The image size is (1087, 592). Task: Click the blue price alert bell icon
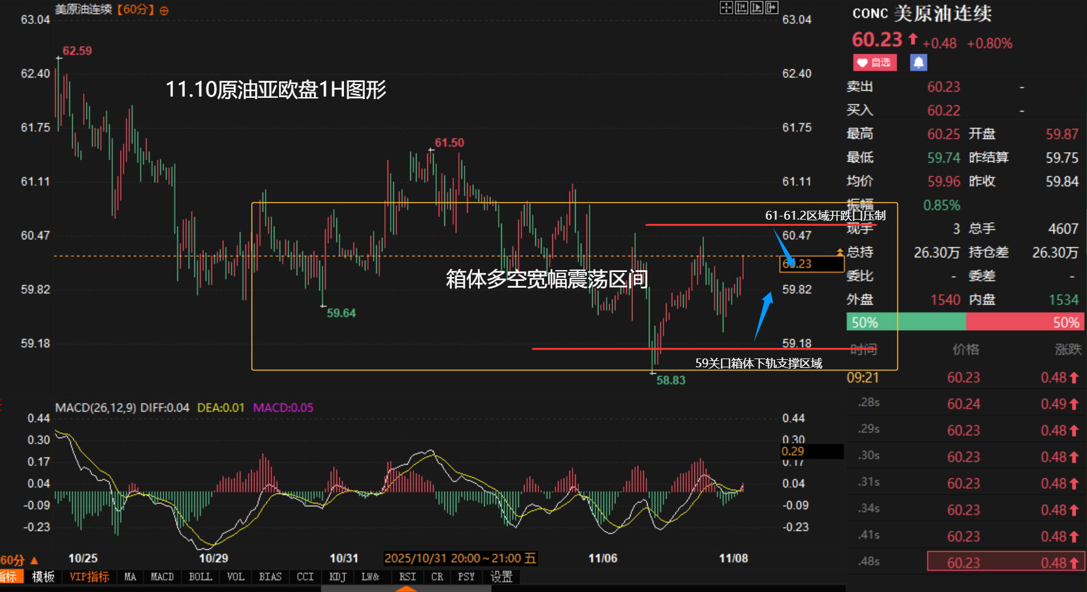point(918,62)
